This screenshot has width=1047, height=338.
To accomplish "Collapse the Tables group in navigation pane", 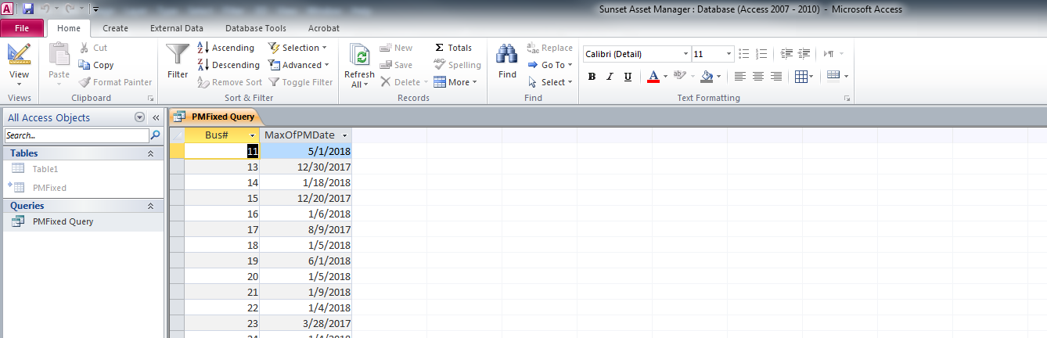I will coord(150,153).
